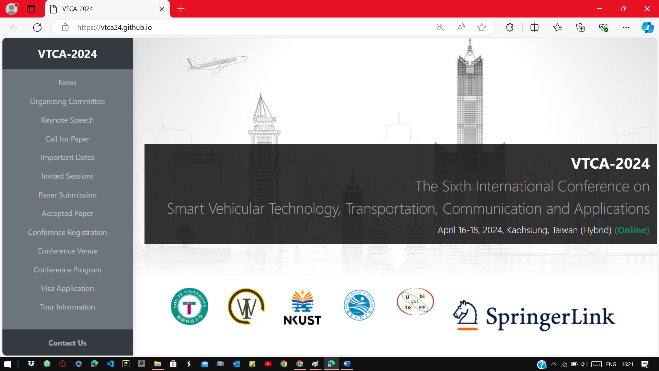Close the VTCA-2024 browser tab
659x371 pixels.
click(162, 9)
